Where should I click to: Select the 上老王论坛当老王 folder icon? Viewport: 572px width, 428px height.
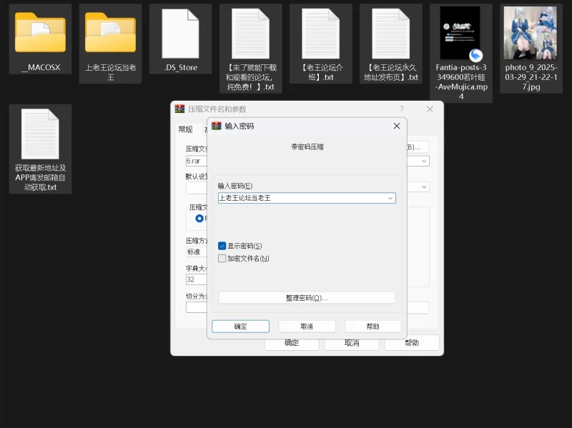tap(110, 33)
